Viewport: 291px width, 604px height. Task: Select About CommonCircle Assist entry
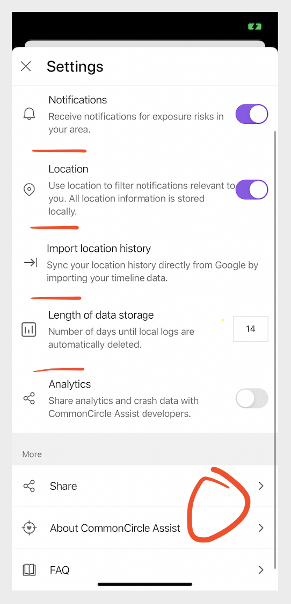[144, 528]
